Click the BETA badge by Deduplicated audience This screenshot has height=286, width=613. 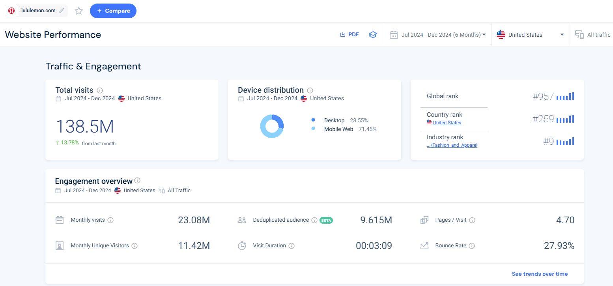326,221
